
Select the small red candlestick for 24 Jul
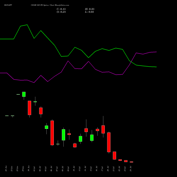pos(131,162)
